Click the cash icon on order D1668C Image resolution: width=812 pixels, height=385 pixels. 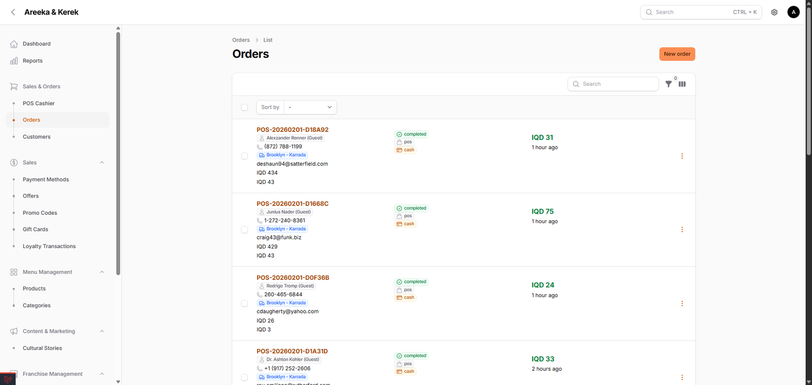pos(399,224)
